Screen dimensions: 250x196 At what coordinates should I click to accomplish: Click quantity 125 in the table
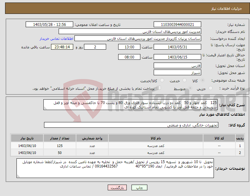point(60,146)
